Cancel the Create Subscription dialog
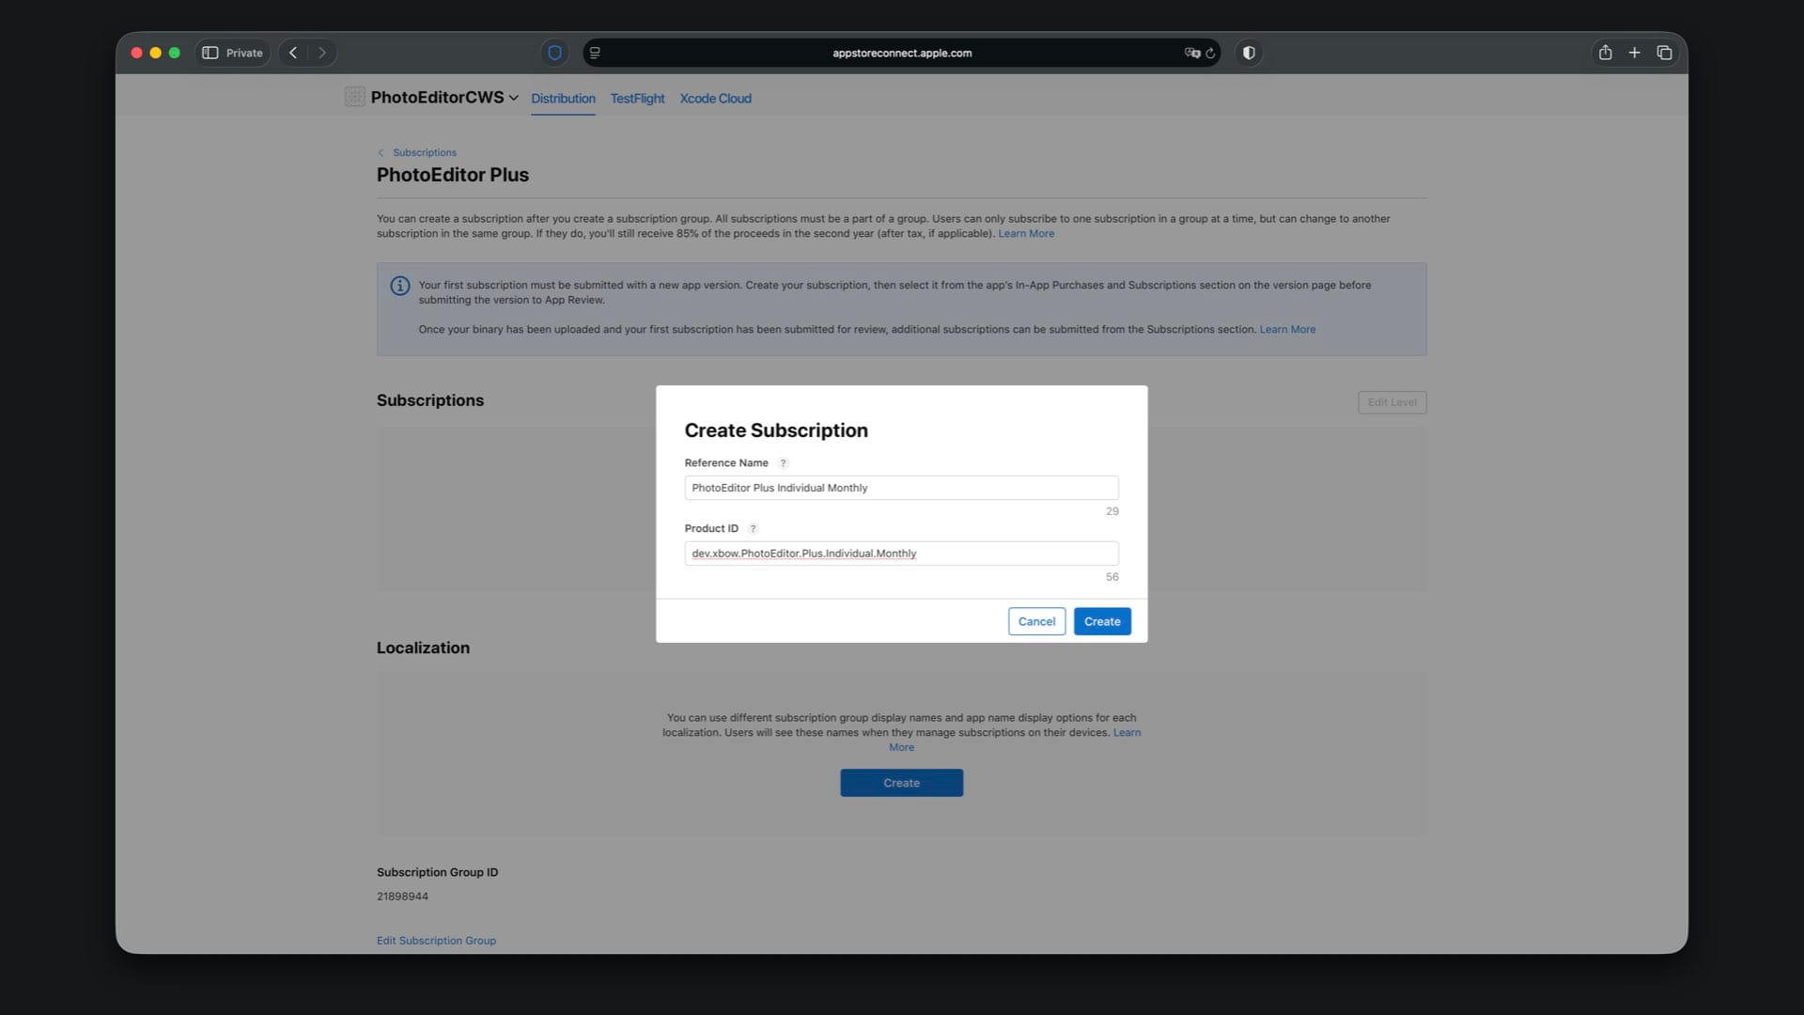 pos(1036,621)
